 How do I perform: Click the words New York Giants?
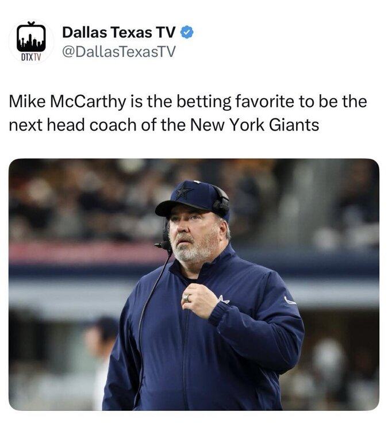coord(255,125)
